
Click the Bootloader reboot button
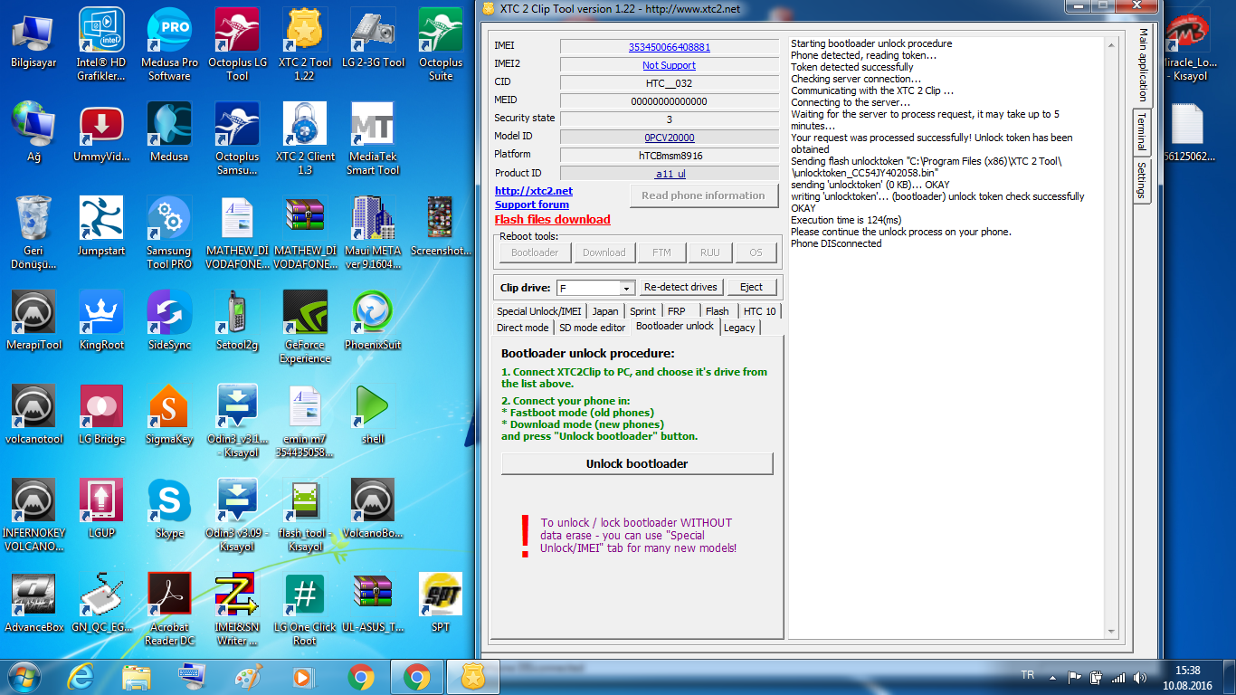click(535, 252)
